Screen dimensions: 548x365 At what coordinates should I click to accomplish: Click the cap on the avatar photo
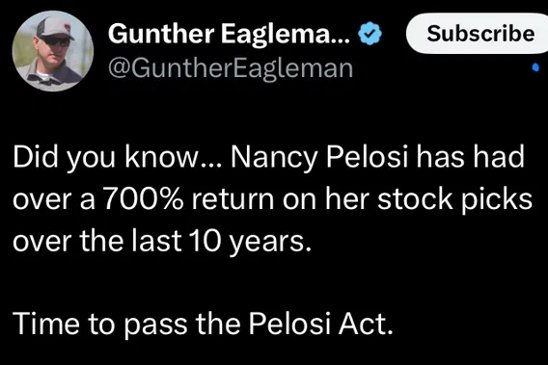tap(54, 27)
